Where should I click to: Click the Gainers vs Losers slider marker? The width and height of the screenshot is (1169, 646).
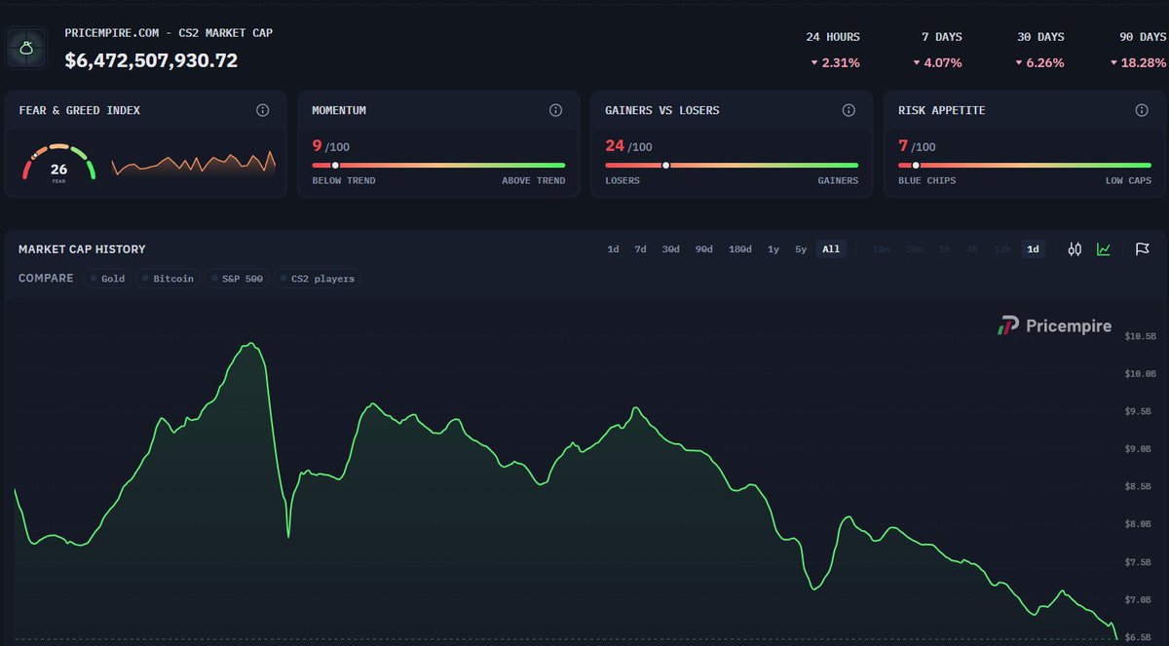pyautogui.click(x=666, y=165)
